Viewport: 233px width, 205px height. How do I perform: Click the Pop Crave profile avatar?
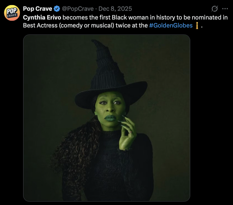(12, 13)
